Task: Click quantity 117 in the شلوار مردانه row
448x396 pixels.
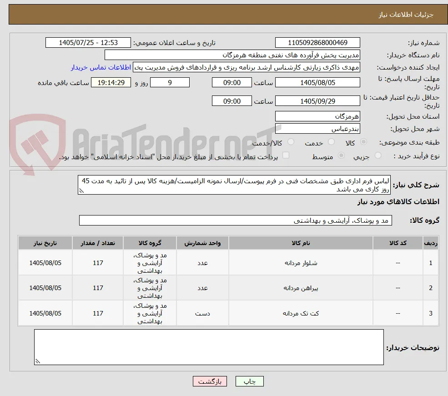Action: coord(98,263)
